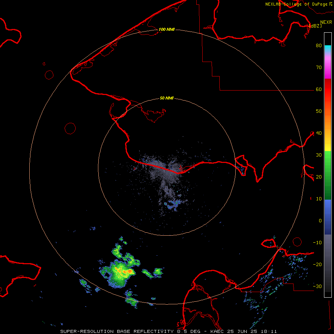The image size is (334, 334).
Task: Click the 10 value on the dBZ scale
Action: (319, 199)
